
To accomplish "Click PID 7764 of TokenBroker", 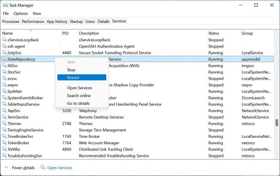I will tap(66, 143).
